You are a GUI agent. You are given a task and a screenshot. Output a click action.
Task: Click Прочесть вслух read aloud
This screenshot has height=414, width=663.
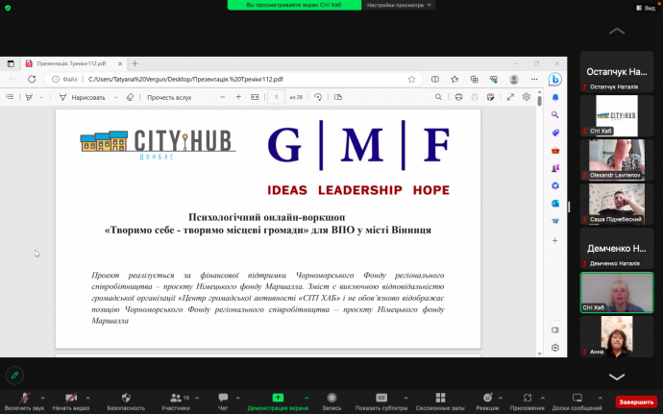[169, 97]
